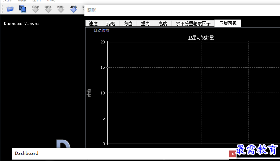Click the 图形 window title bar
This screenshot has width=280, height=161.
(x=181, y=10)
